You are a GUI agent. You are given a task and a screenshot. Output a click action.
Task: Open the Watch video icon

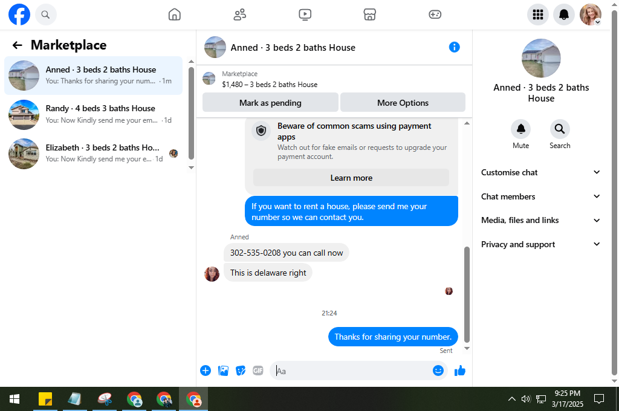[305, 15]
